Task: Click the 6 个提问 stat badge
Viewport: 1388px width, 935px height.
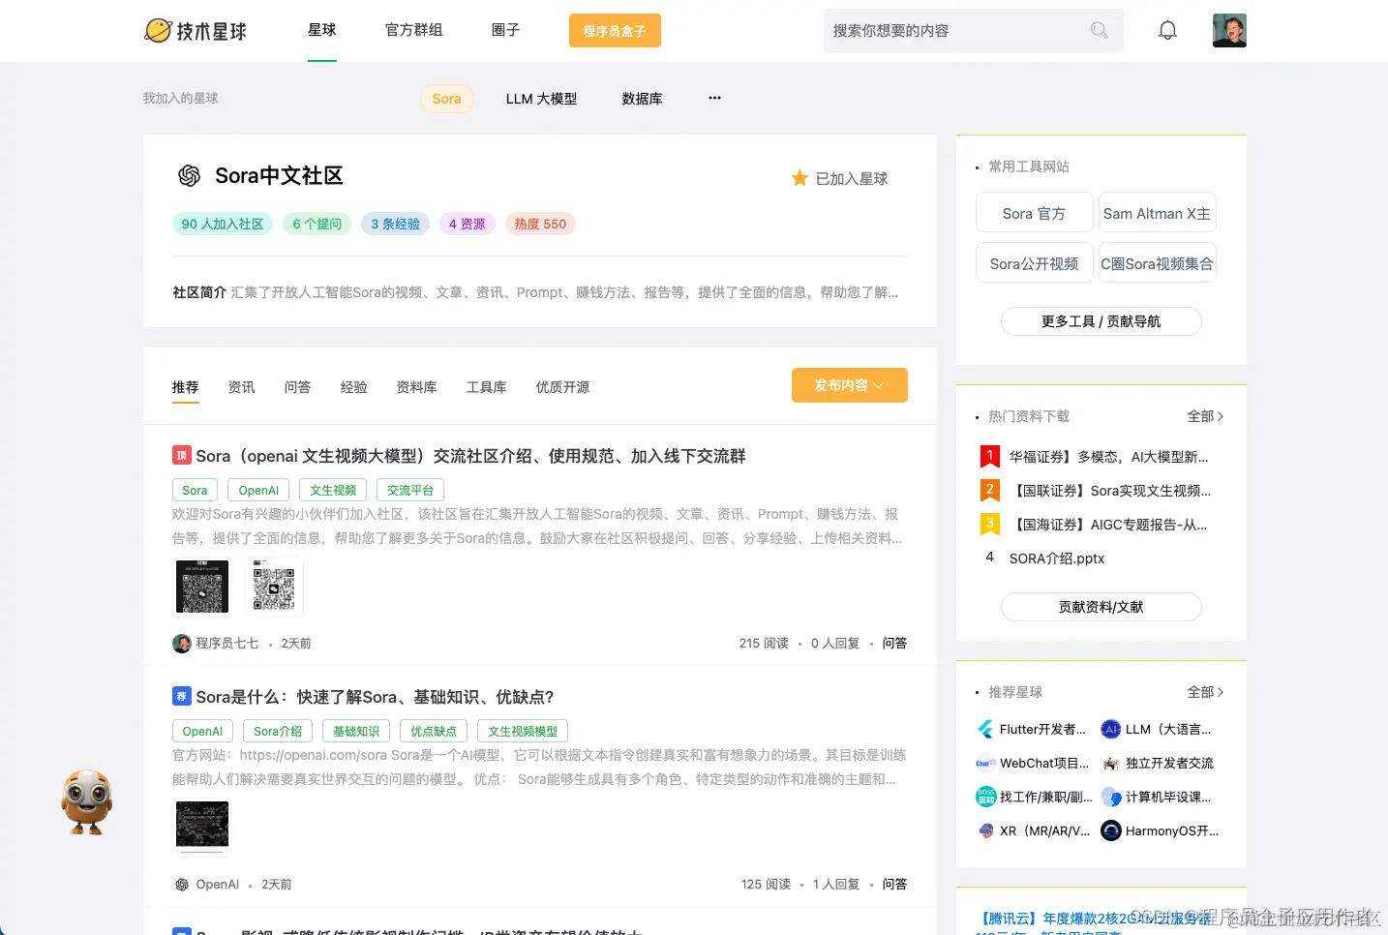Action: (317, 224)
